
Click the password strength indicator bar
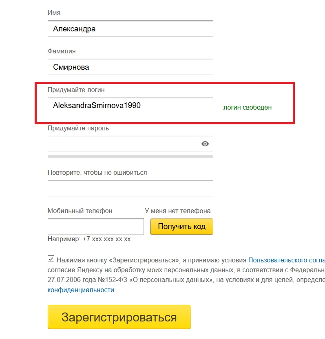[130, 156]
